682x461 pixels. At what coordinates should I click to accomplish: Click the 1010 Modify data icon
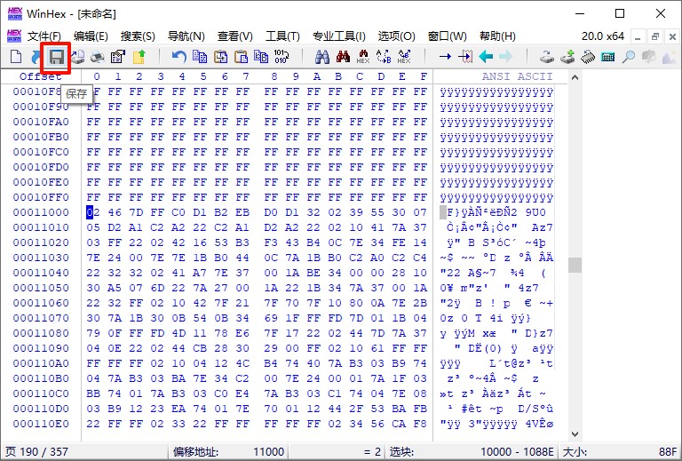[x=282, y=57]
